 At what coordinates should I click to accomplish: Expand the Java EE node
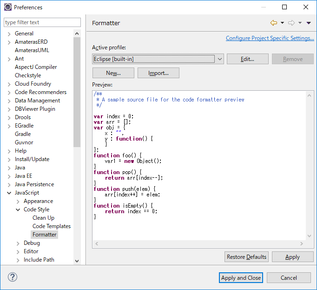(x=9, y=176)
